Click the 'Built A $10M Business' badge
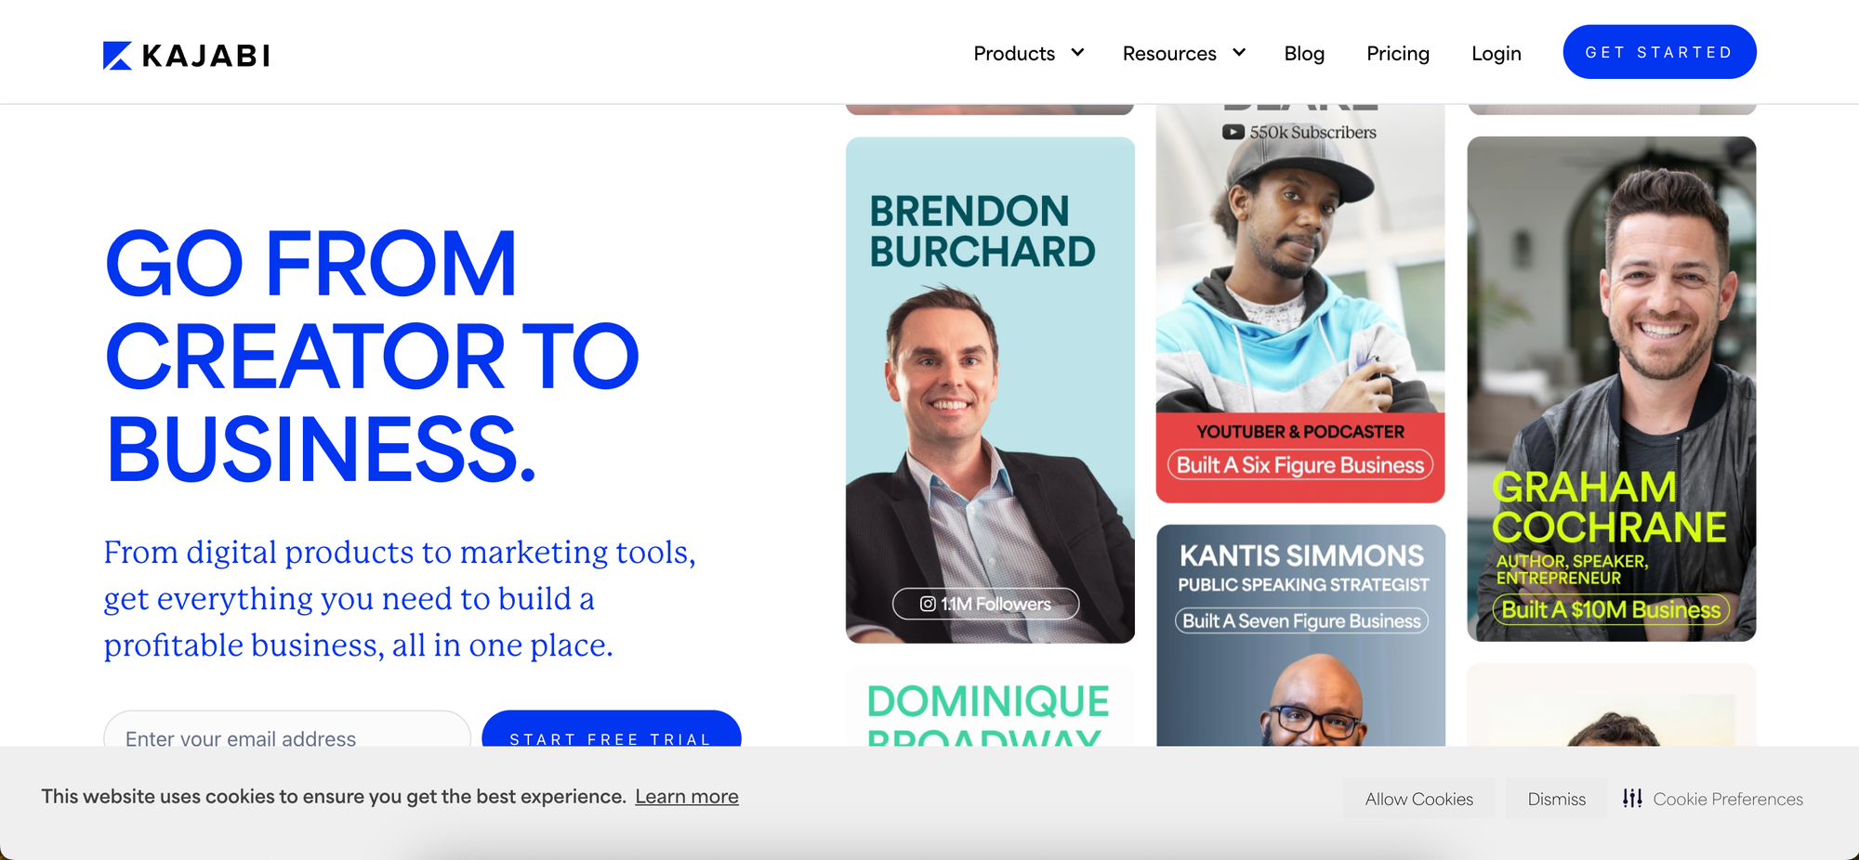The image size is (1859, 860). click(x=1611, y=609)
